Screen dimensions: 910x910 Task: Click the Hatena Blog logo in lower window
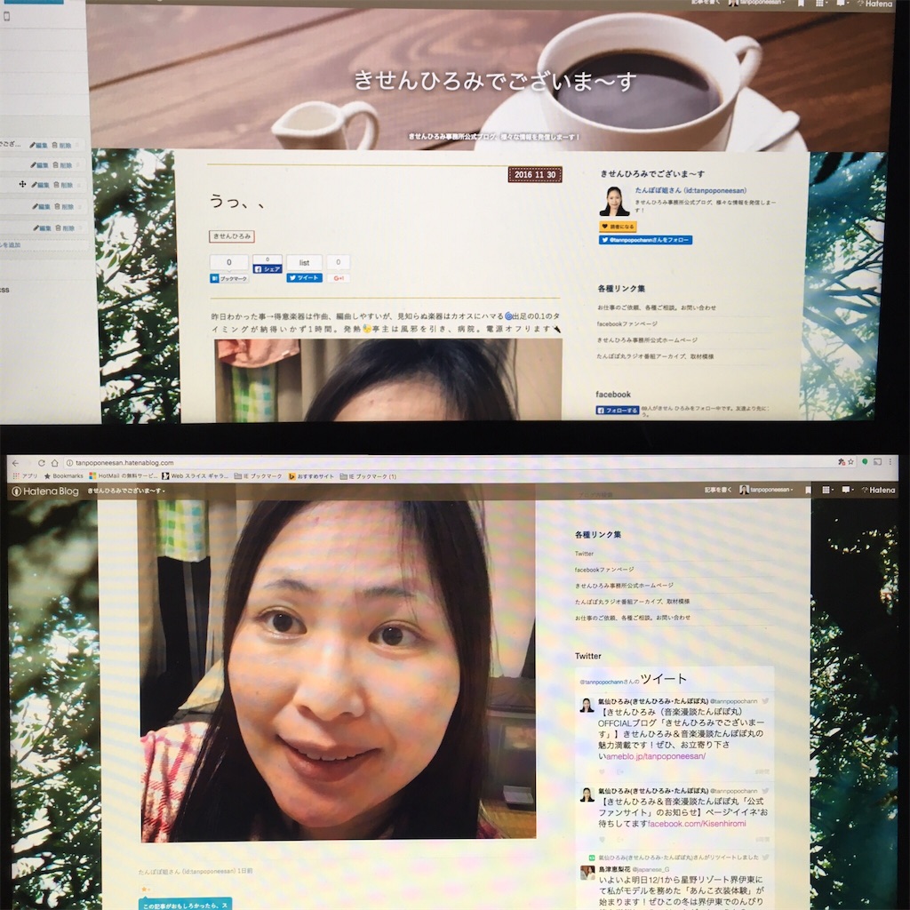(x=45, y=491)
